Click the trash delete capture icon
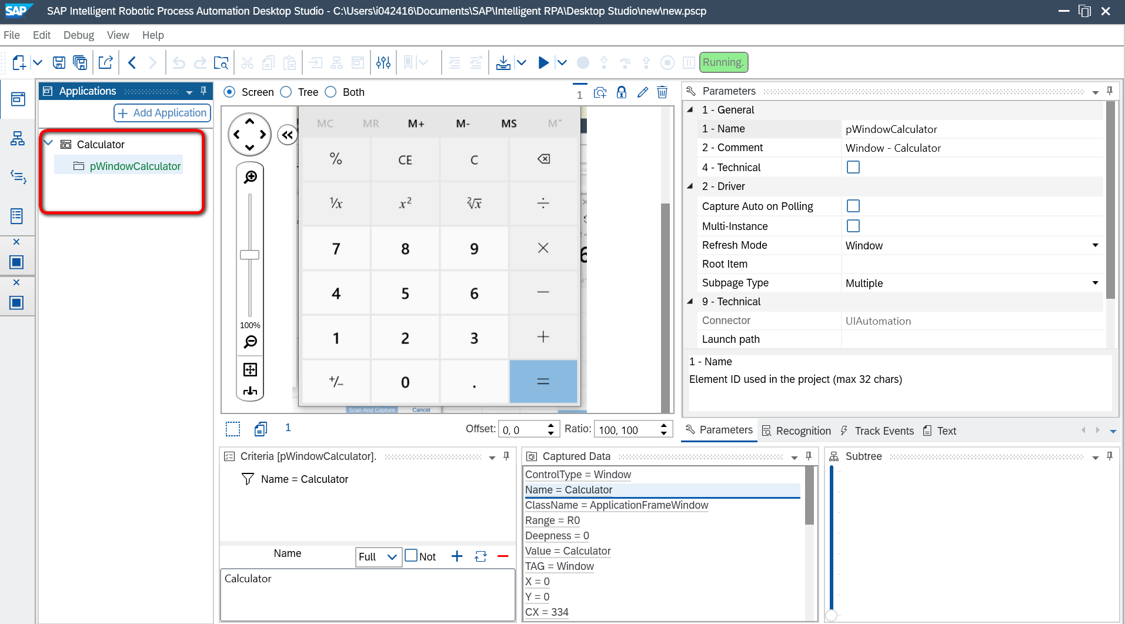This screenshot has width=1125, height=624. [662, 92]
